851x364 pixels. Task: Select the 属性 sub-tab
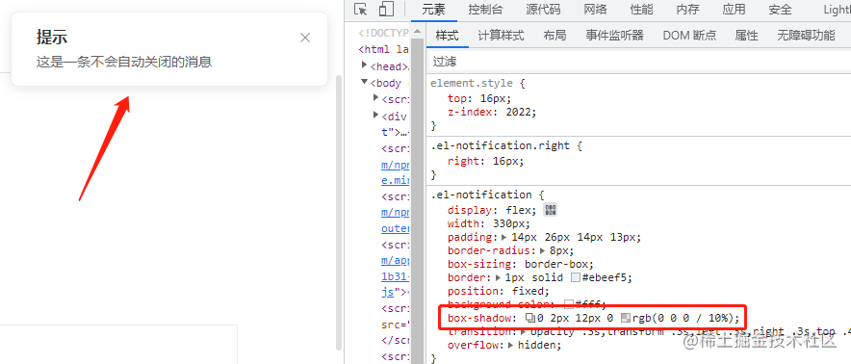point(746,36)
